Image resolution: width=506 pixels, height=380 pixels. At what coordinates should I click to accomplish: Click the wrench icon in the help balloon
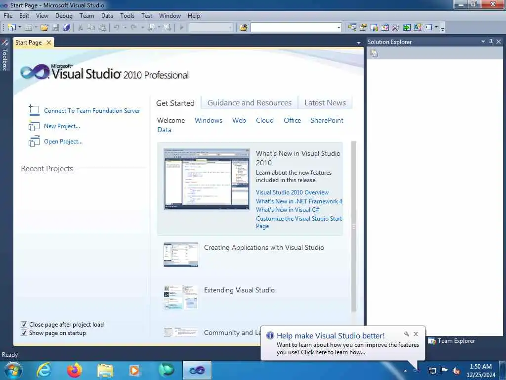[x=406, y=334]
